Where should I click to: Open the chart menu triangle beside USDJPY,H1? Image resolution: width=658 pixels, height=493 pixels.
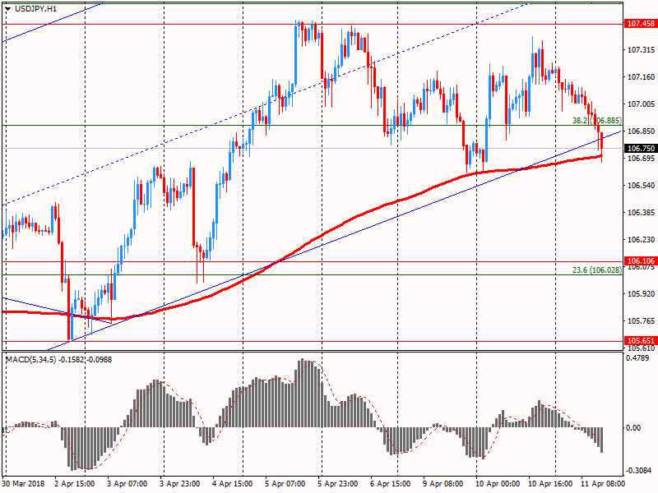point(8,9)
